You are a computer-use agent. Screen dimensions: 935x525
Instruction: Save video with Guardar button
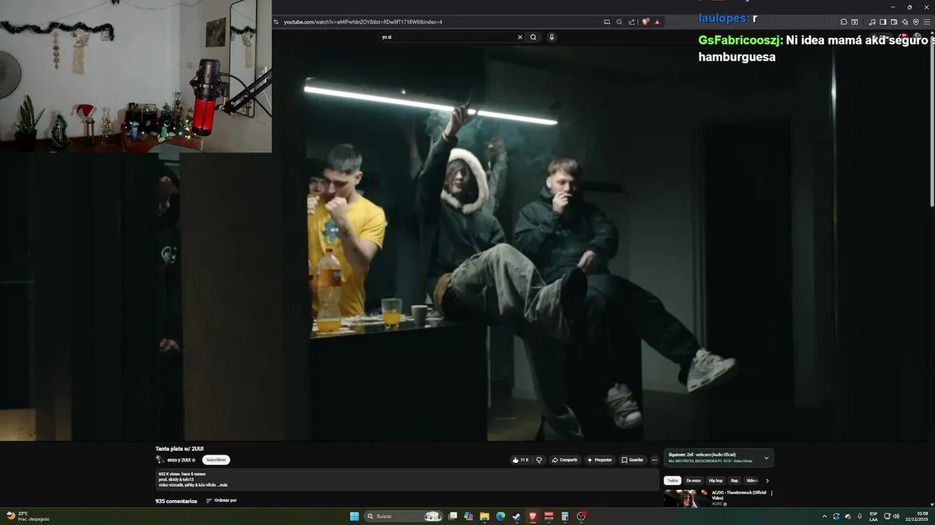(x=633, y=460)
